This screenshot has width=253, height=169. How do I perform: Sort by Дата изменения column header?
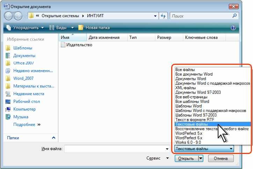click(104, 37)
